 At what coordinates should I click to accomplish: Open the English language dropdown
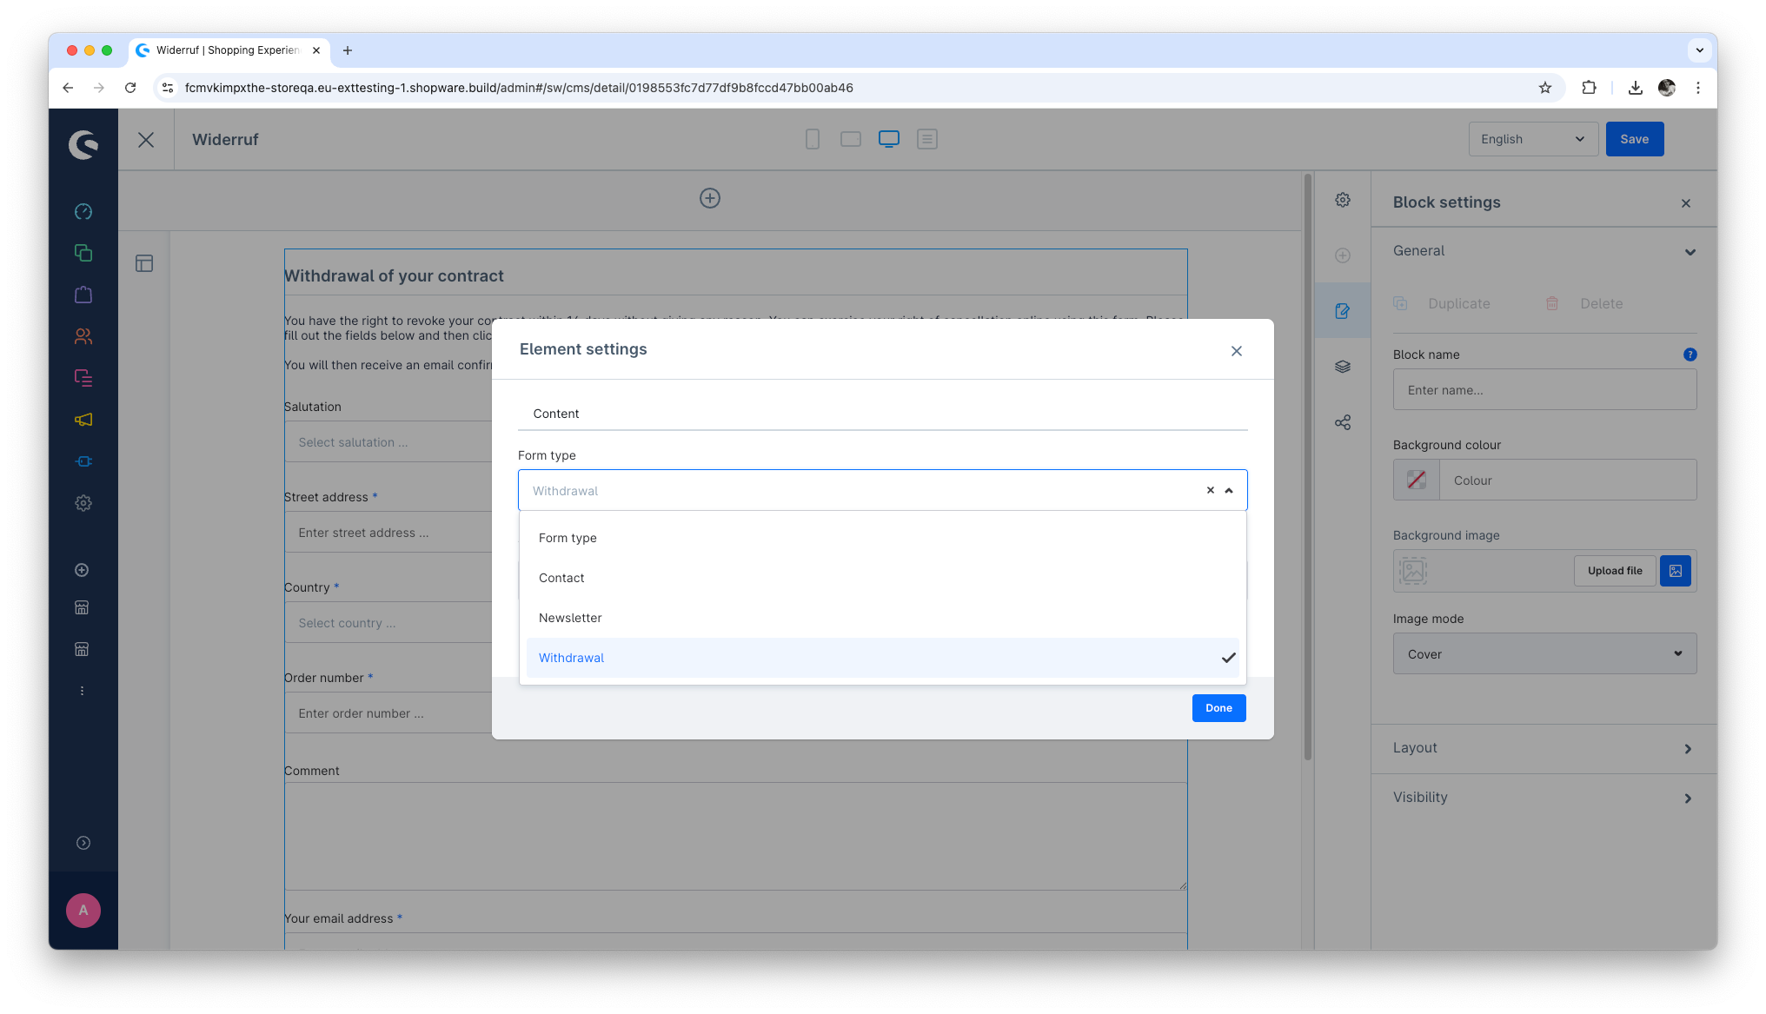(x=1532, y=139)
